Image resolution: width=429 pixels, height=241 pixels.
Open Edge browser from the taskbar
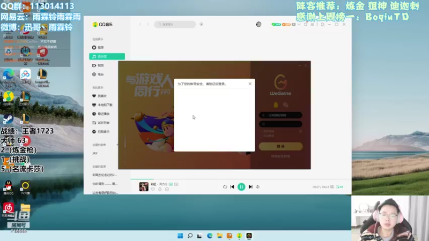[210, 236]
